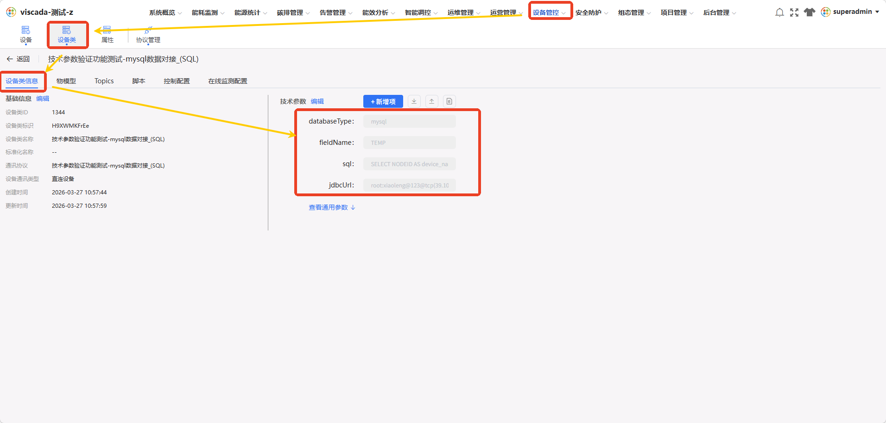Click the document icon in 技术参数 toolbar
The image size is (886, 423).
tap(449, 101)
